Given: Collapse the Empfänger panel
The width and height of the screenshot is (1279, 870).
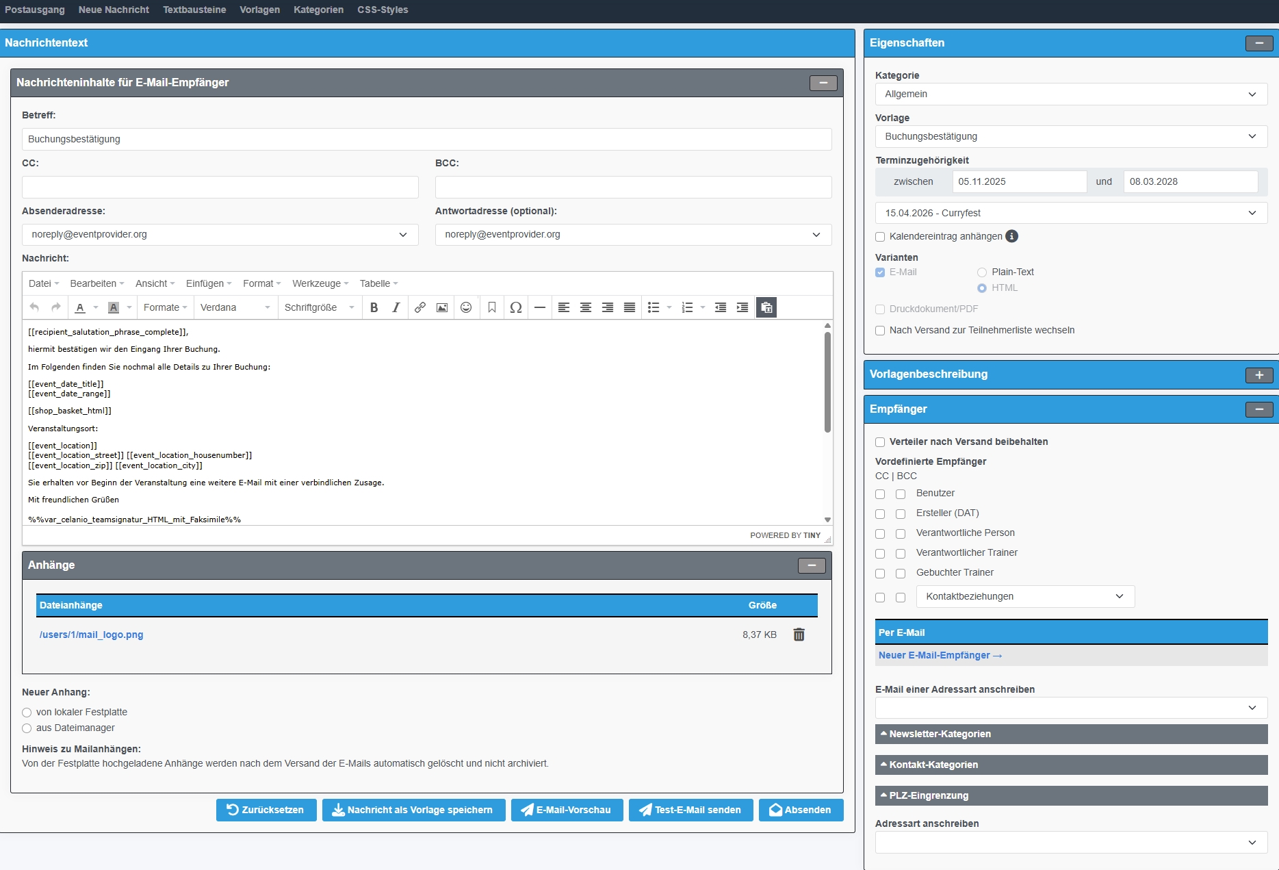Looking at the screenshot, I should 1259,409.
